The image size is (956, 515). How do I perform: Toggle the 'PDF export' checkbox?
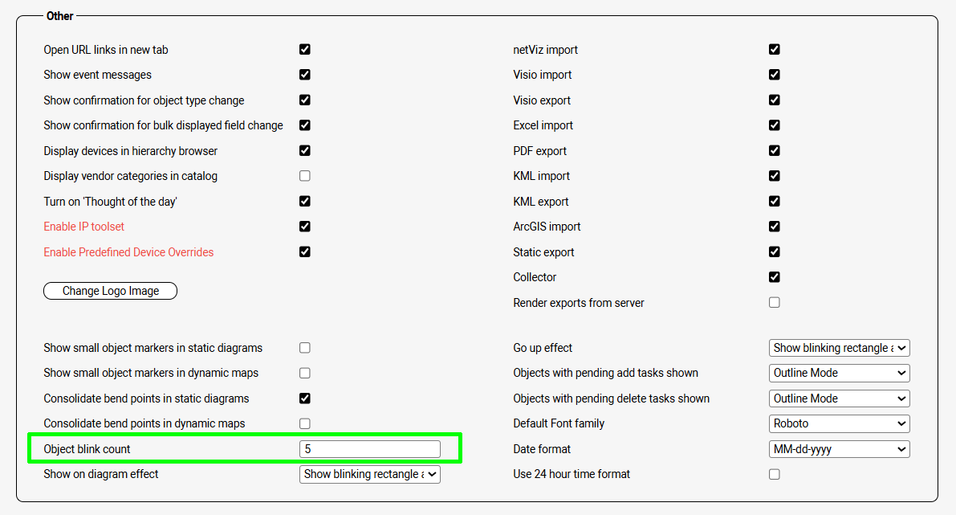[775, 150]
